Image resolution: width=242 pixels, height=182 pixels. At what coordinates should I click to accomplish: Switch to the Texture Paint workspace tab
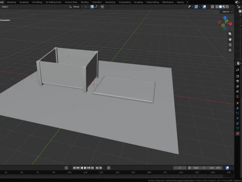point(71,2)
